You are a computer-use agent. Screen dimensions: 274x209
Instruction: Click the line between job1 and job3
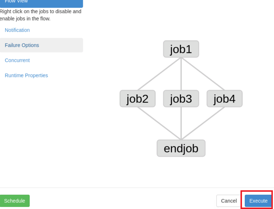[x=181, y=74]
